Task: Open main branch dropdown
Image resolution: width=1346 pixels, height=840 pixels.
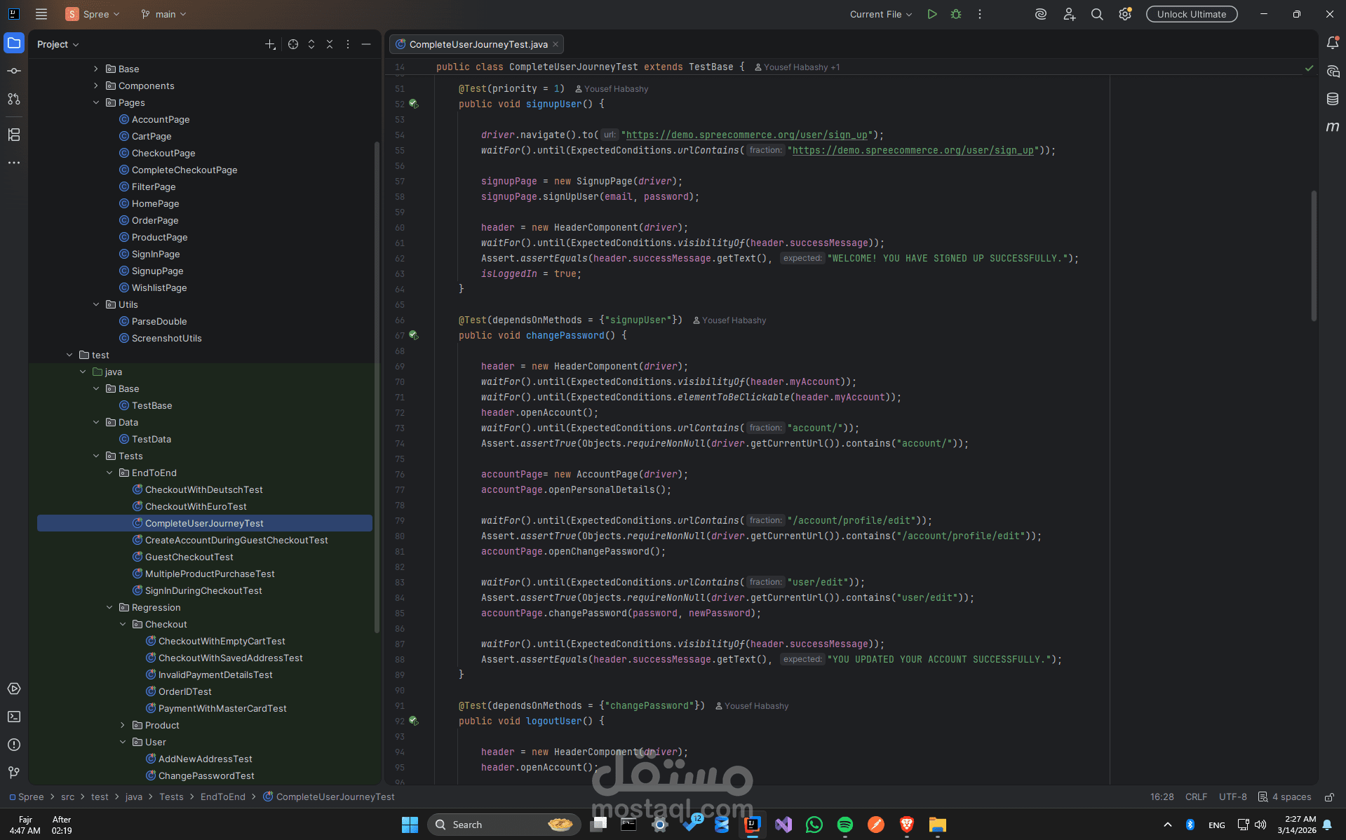Action: click(164, 14)
